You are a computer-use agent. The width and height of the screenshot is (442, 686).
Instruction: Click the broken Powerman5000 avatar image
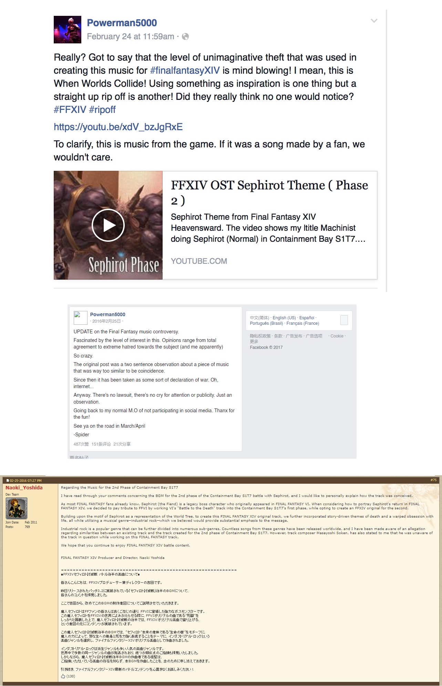(x=80, y=318)
